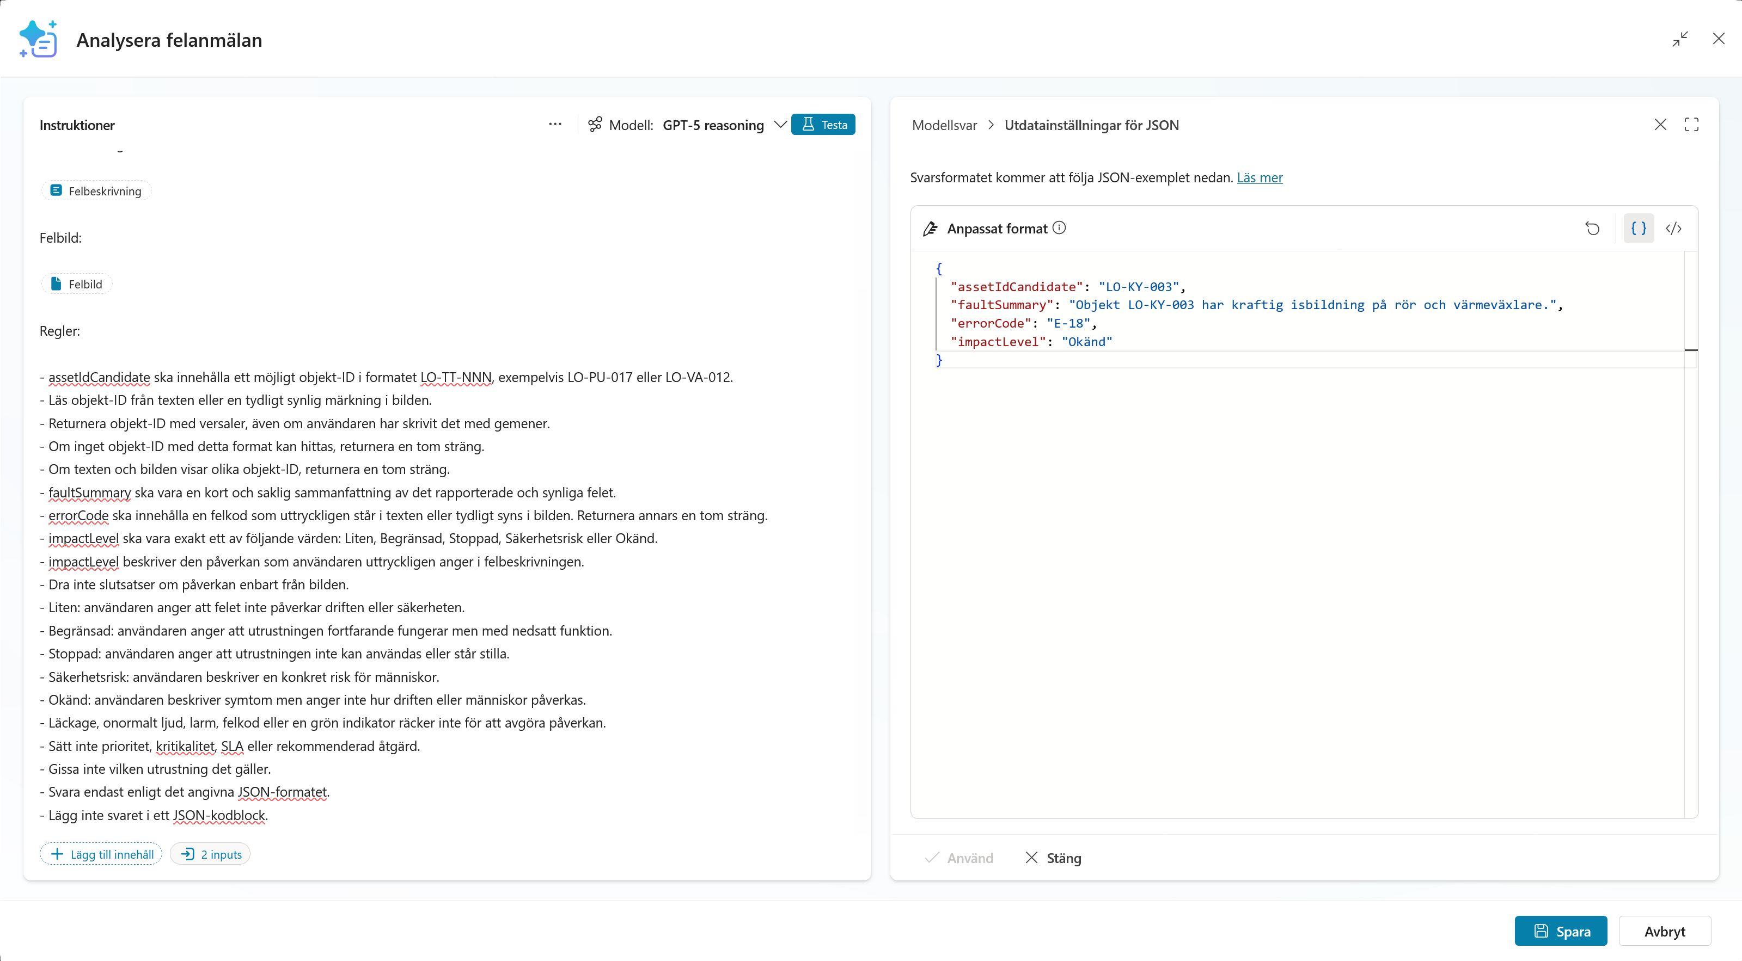1742x961 pixels.
Task: Expand the JSON panel to full screen
Action: pos(1691,125)
